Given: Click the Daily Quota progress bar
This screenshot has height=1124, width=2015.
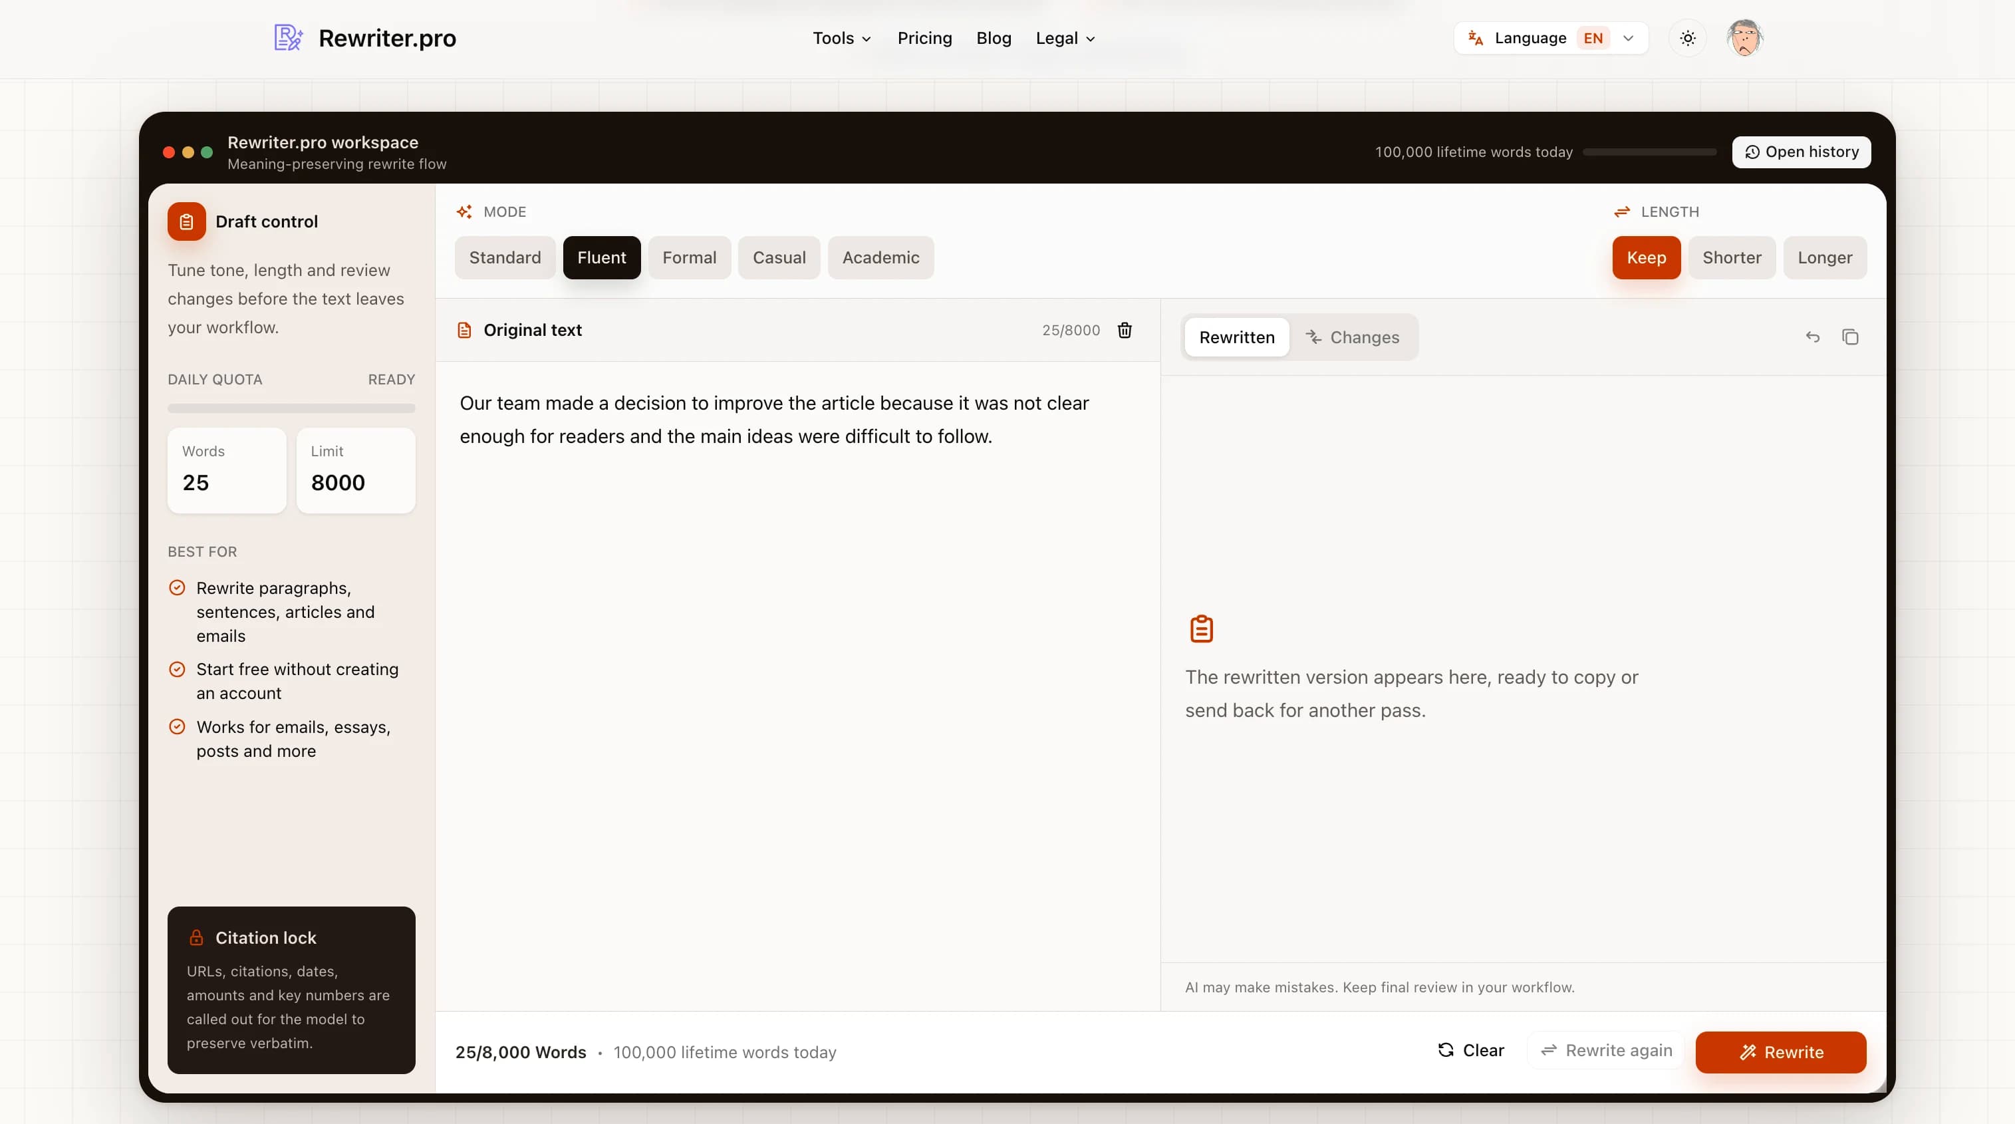Looking at the screenshot, I should pyautogui.click(x=291, y=408).
